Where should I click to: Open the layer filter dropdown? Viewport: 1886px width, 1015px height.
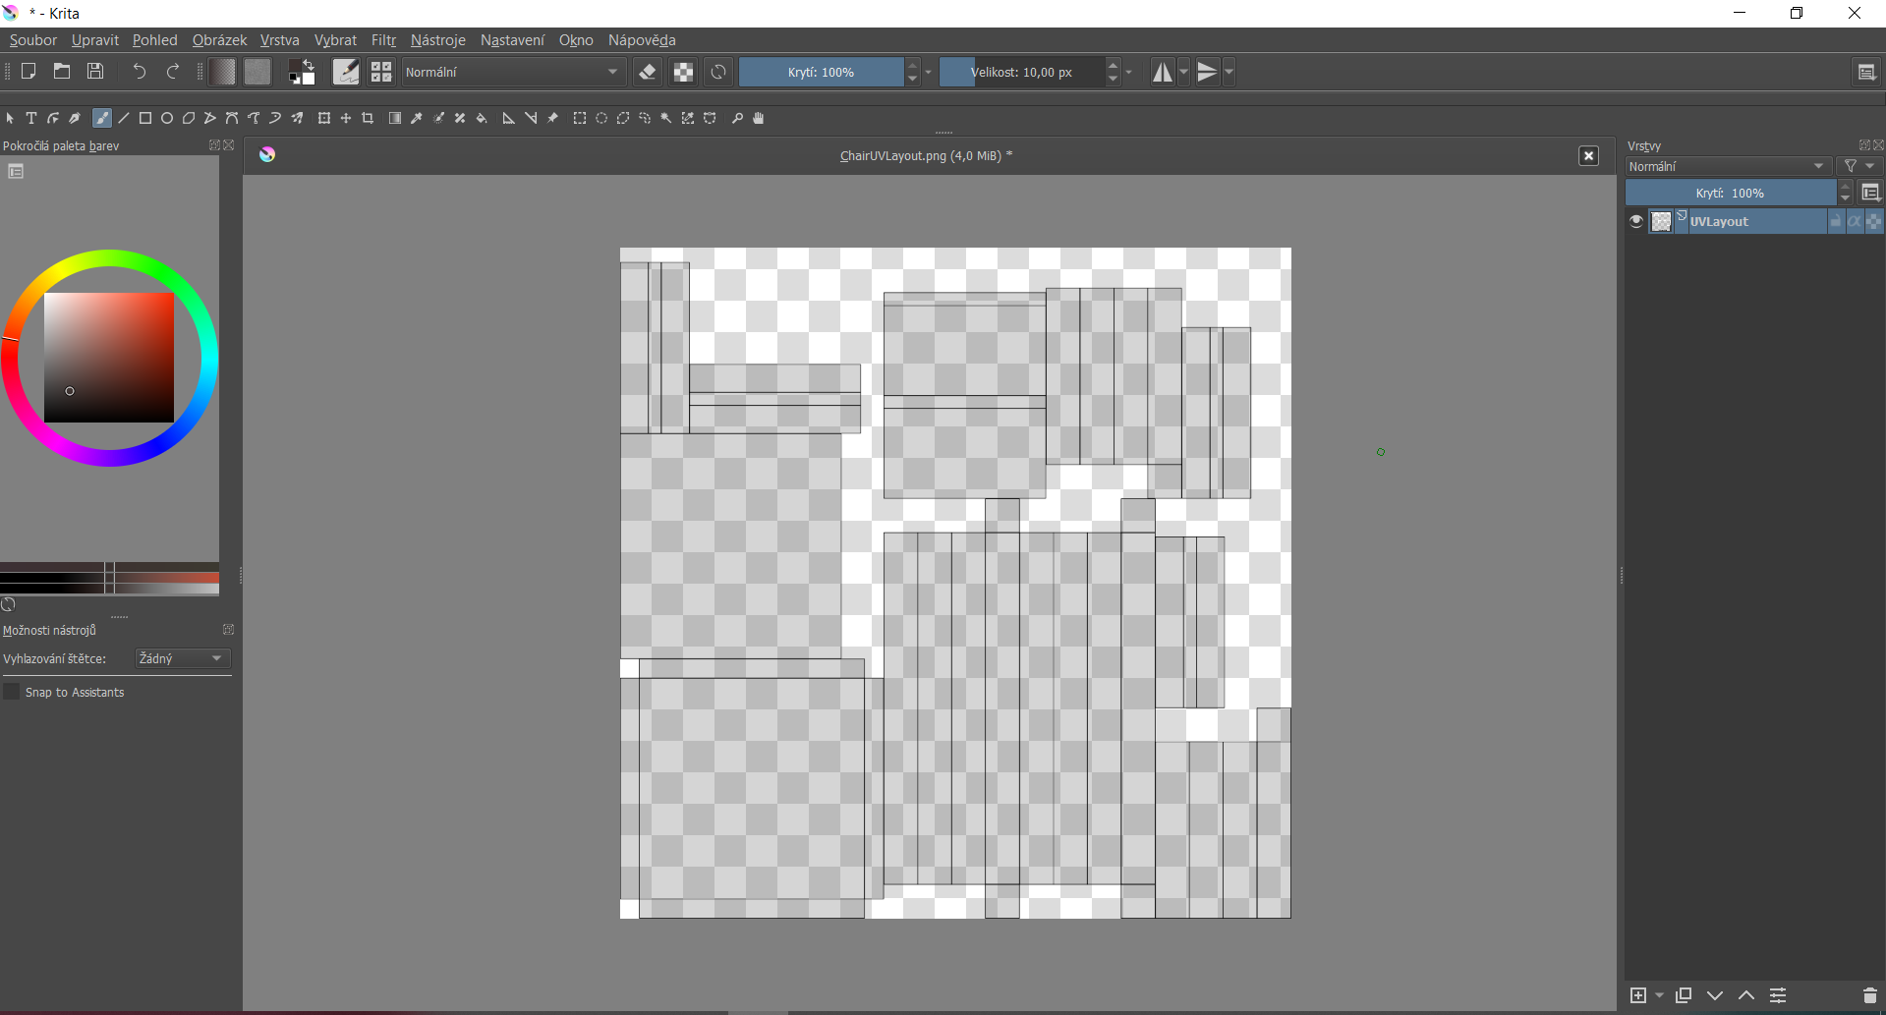[1859, 166]
